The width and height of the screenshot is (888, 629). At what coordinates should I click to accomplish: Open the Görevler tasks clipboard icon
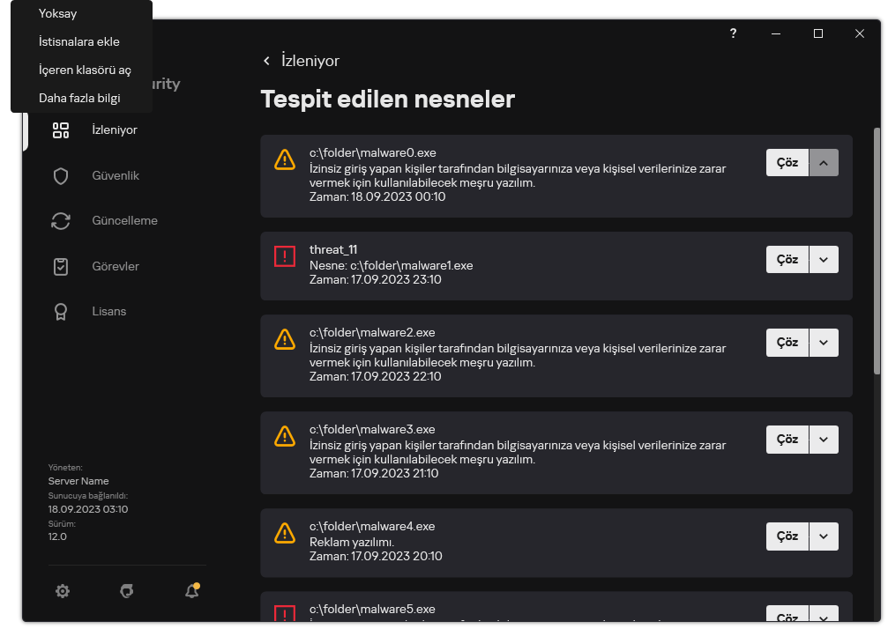click(61, 266)
